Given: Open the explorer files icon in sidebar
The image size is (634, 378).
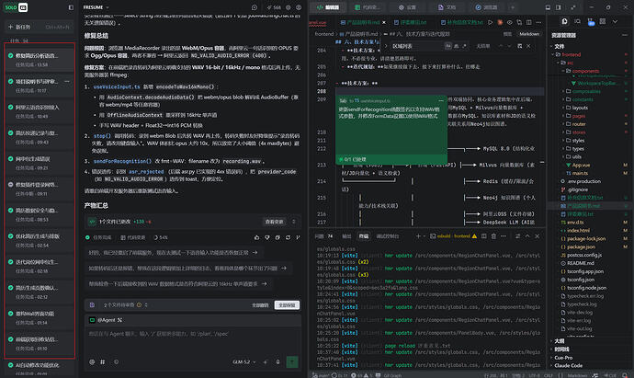Looking at the screenshot, I should pyautogui.click(x=565, y=21).
